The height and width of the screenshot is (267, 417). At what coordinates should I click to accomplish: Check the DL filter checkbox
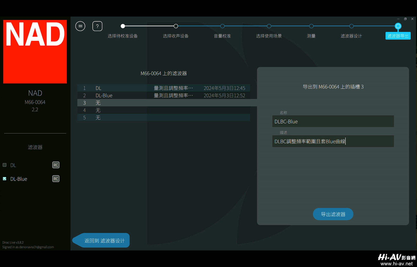5,165
